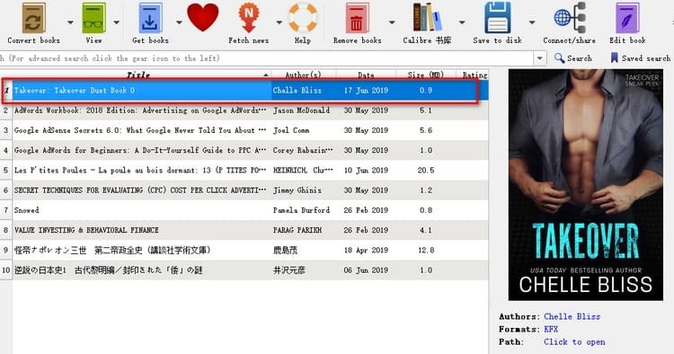This screenshot has width=674, height=354.
Task: Sort by Author(s) column header
Action: click(304, 75)
